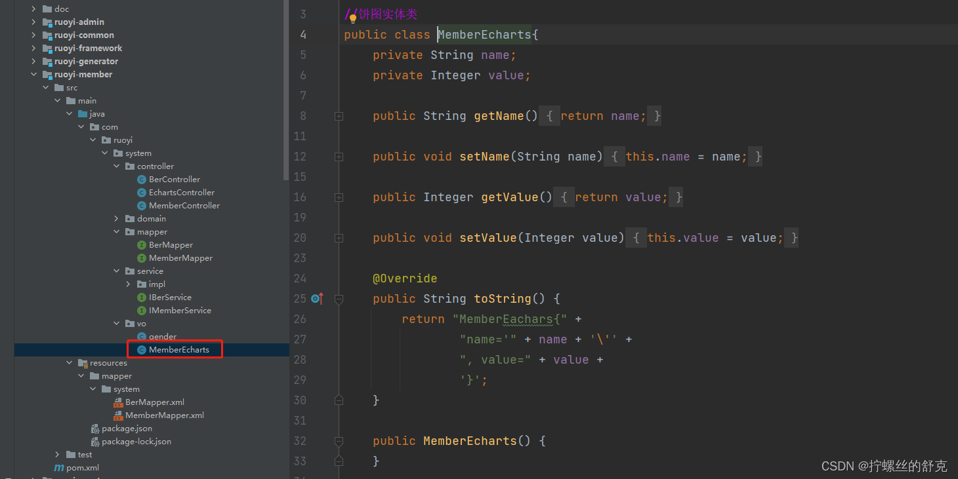Viewport: 958px width, 479px height.
Task: Open EchartsController class file
Action: click(x=182, y=193)
